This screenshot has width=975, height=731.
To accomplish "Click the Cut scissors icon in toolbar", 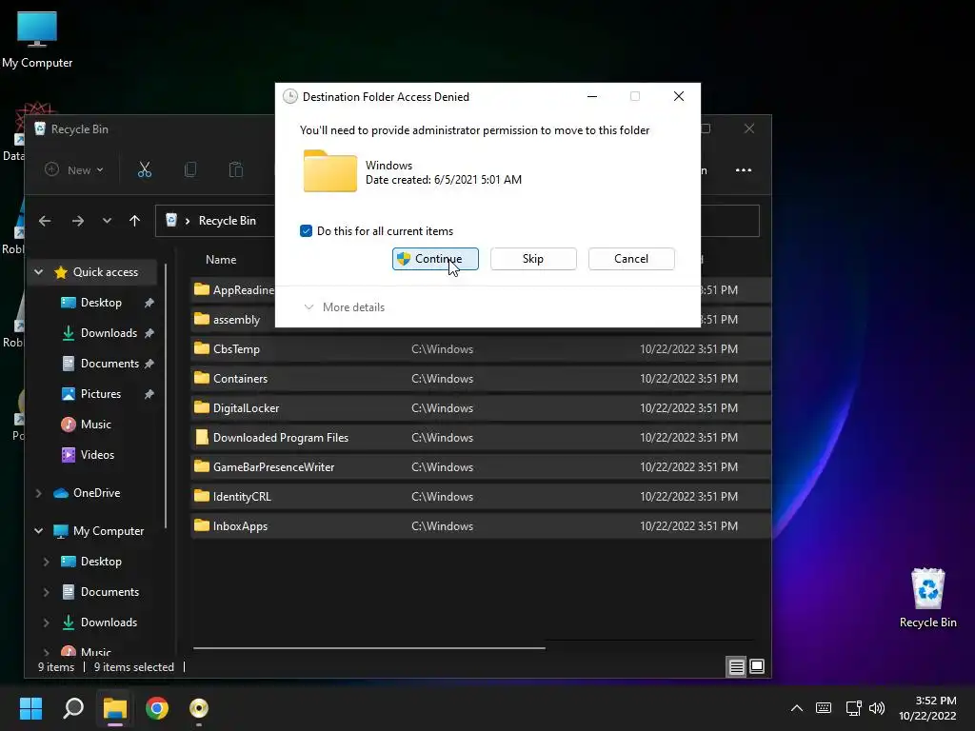I will click(145, 169).
